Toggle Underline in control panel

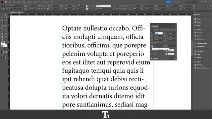pyautogui.click(x=45, y=6)
